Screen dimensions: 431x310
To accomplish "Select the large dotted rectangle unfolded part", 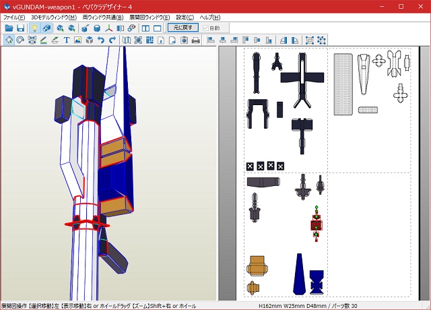I will tap(343, 84).
